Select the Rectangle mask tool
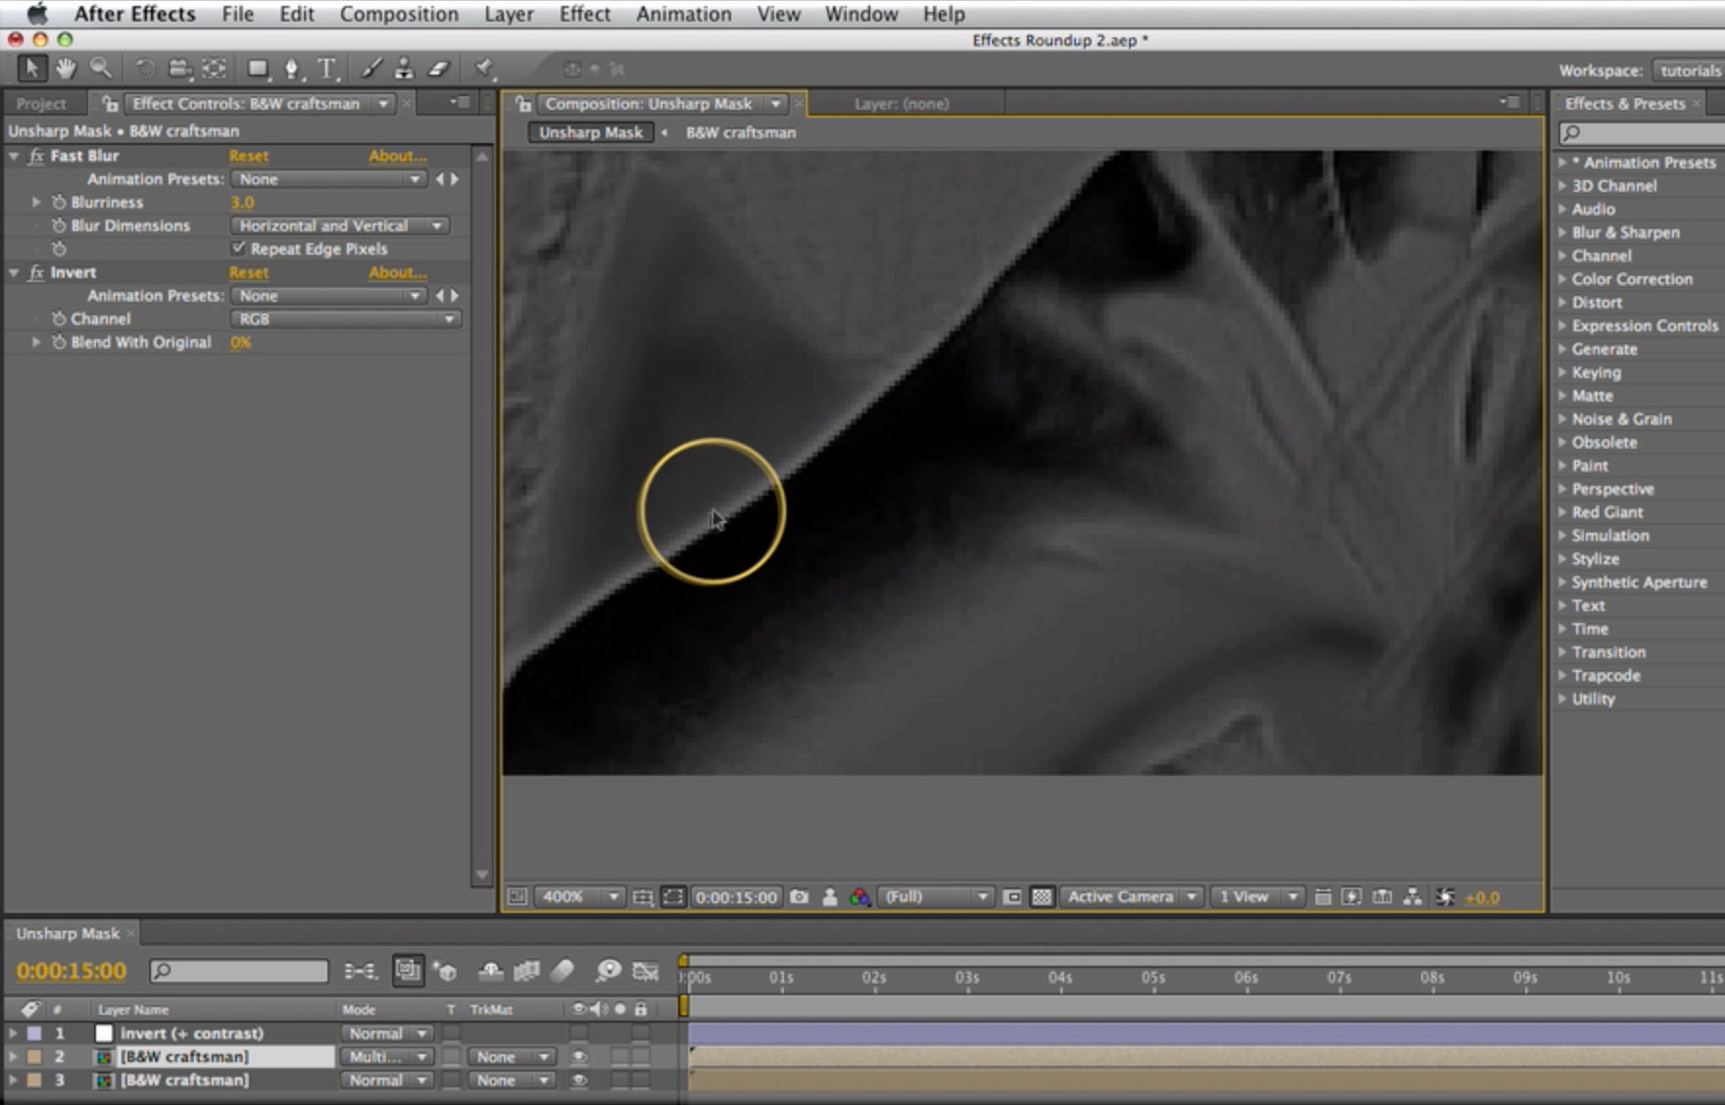The image size is (1725, 1105). pyautogui.click(x=258, y=69)
